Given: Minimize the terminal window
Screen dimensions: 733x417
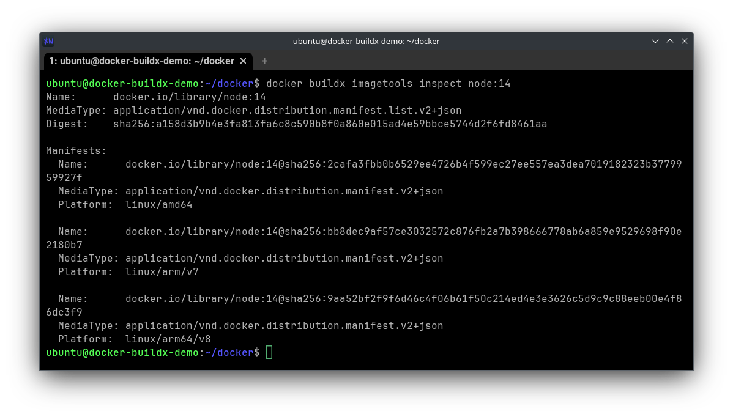Looking at the screenshot, I should 655,42.
